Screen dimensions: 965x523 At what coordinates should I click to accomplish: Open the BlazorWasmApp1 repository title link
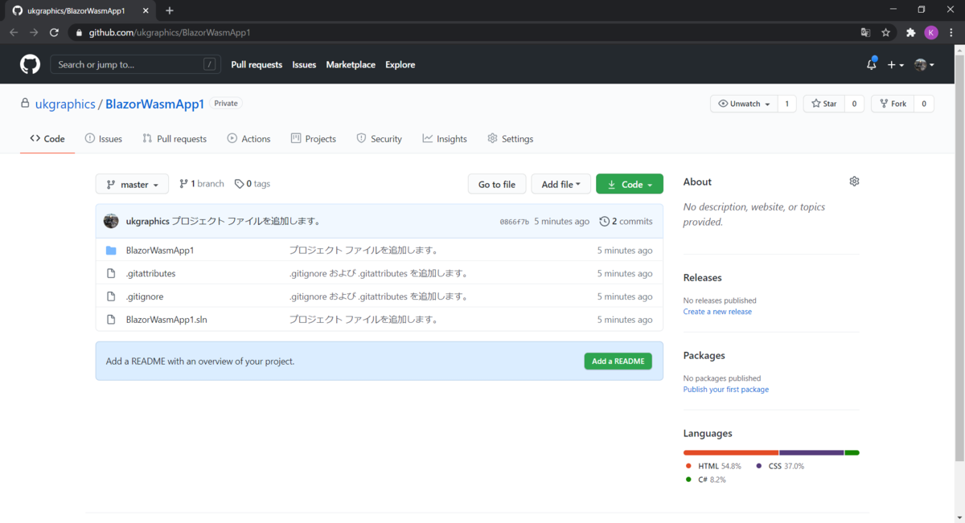point(154,104)
